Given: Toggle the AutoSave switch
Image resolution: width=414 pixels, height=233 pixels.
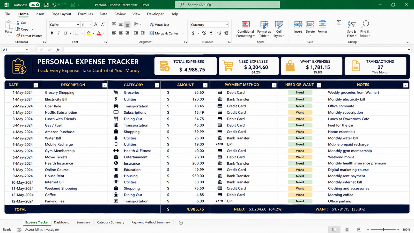Looking at the screenshot, I should (35, 5).
